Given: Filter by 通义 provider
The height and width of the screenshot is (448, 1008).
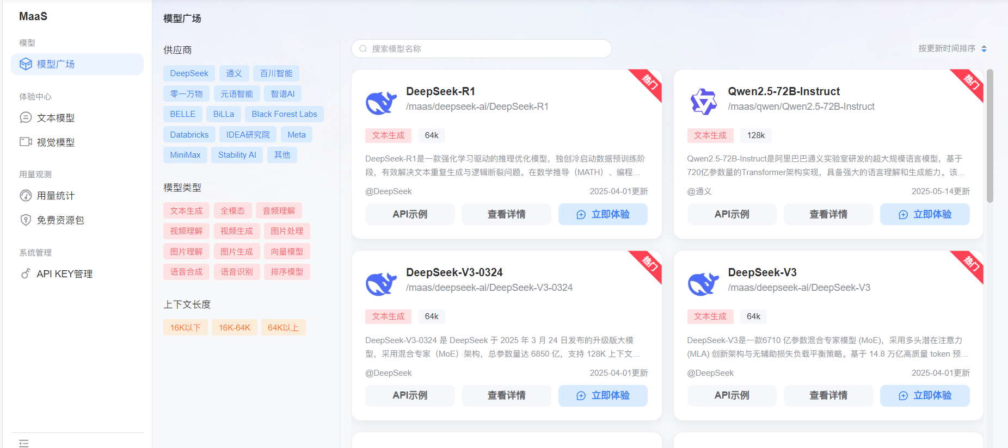Looking at the screenshot, I should click(234, 73).
